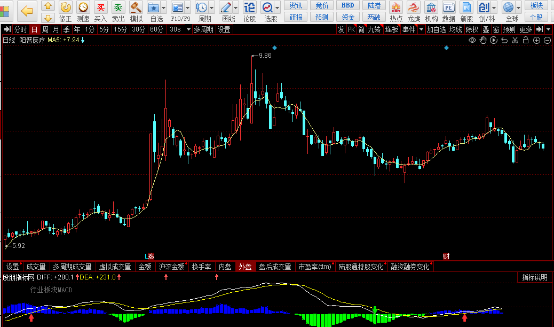The image size is (554, 327).
Task: Expand the 全球 dropdown arrow
Action: 518,7
